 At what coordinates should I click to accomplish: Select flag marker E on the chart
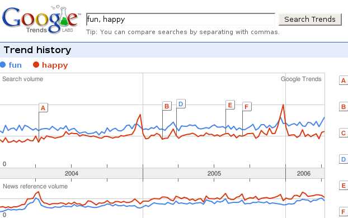point(230,105)
